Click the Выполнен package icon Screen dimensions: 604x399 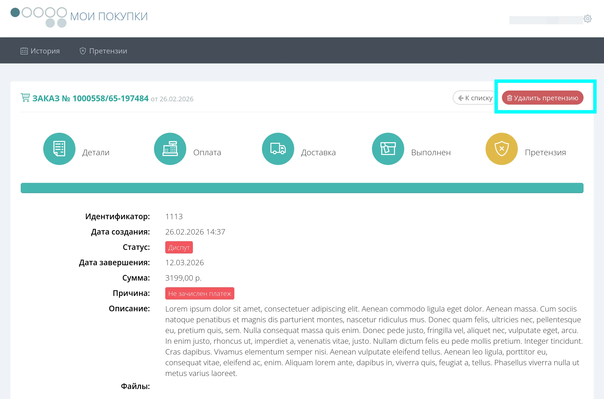pos(388,149)
